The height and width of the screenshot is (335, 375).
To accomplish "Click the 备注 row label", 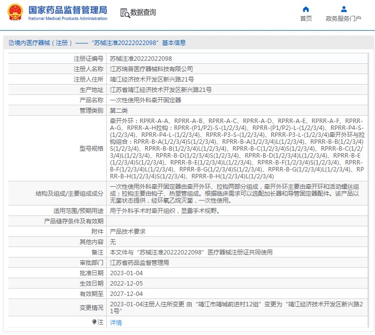I will [x=97, y=252].
